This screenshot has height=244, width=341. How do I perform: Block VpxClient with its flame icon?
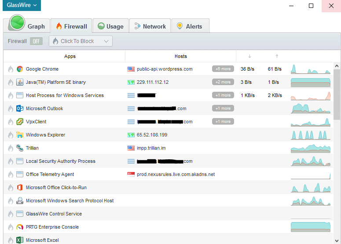11,122
